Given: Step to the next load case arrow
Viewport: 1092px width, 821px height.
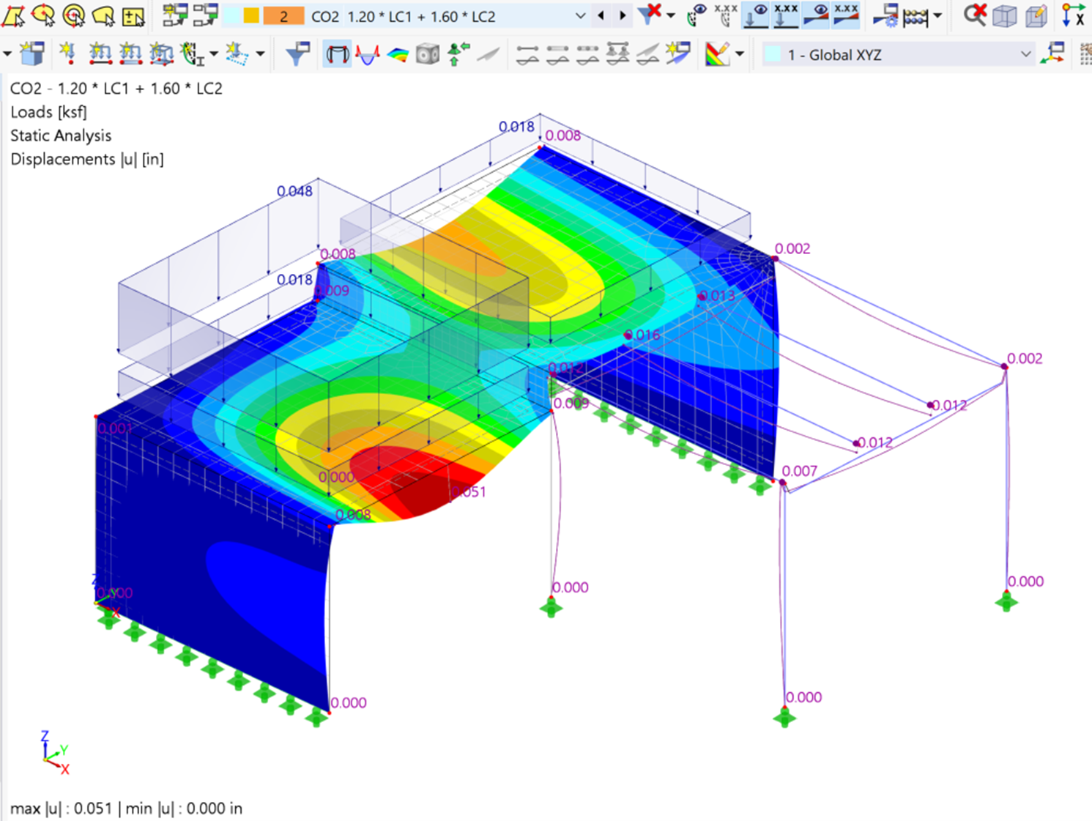Looking at the screenshot, I should (x=621, y=15).
